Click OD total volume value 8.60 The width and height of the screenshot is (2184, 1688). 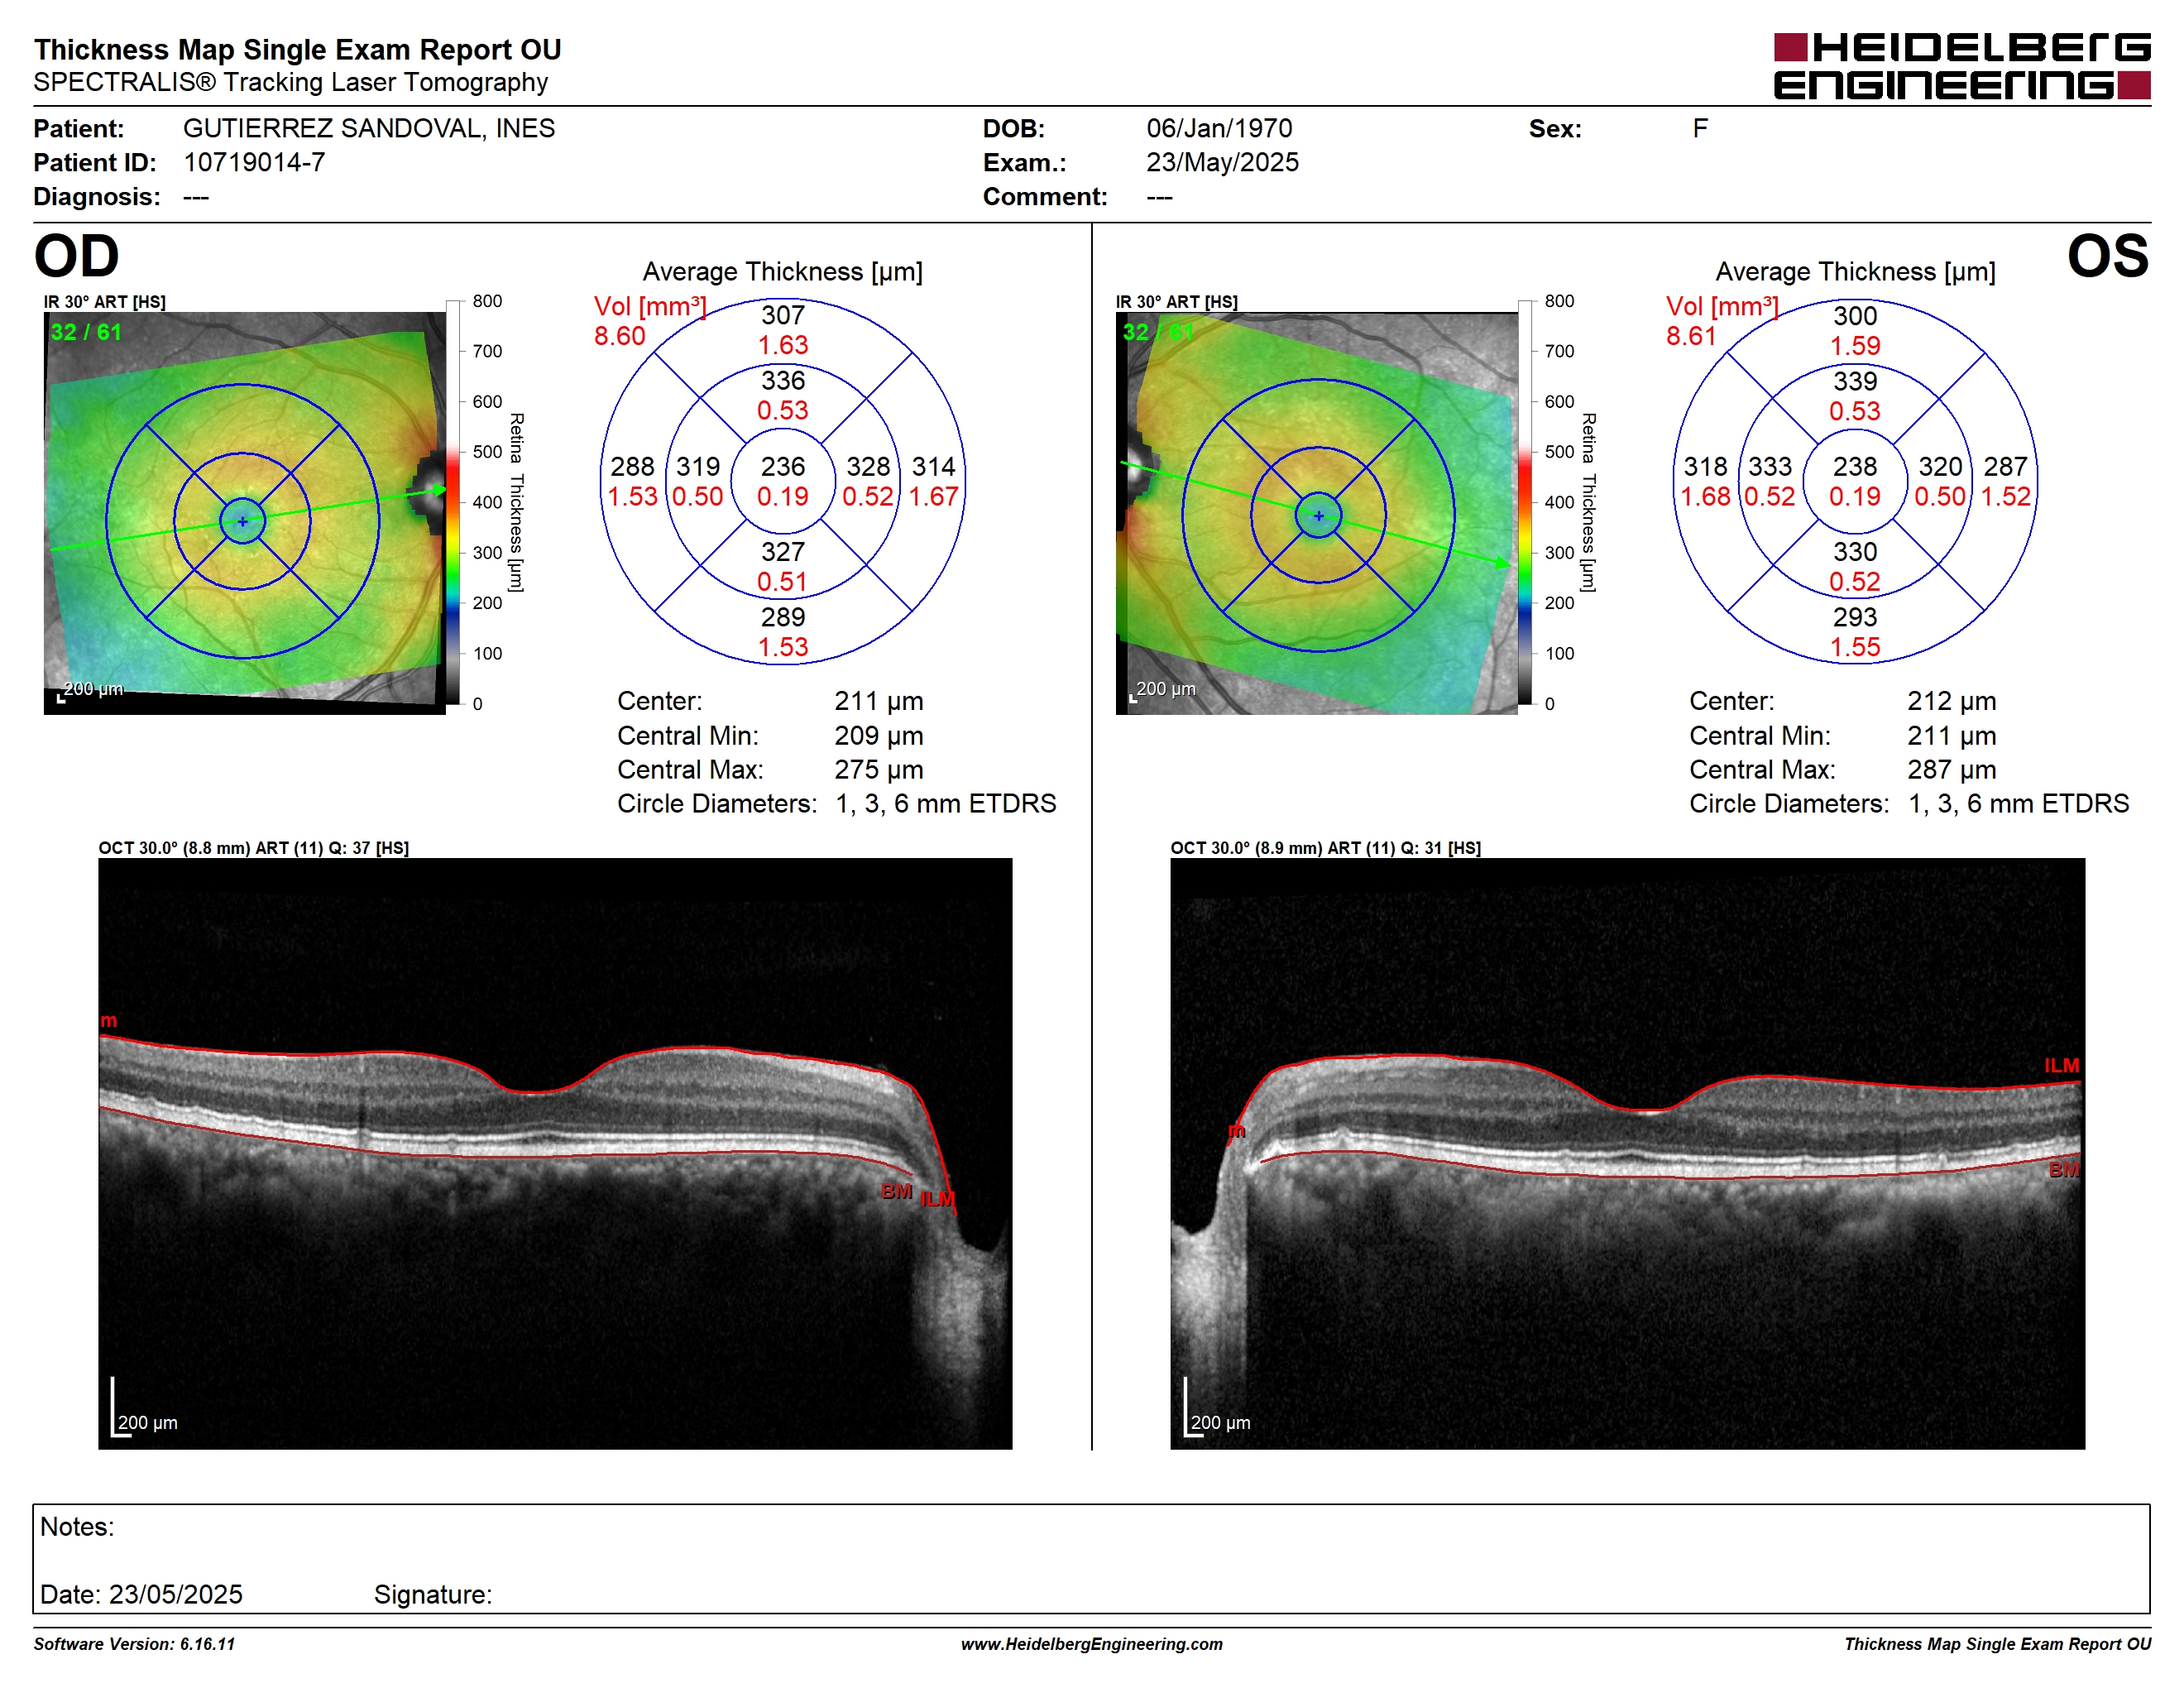620,336
